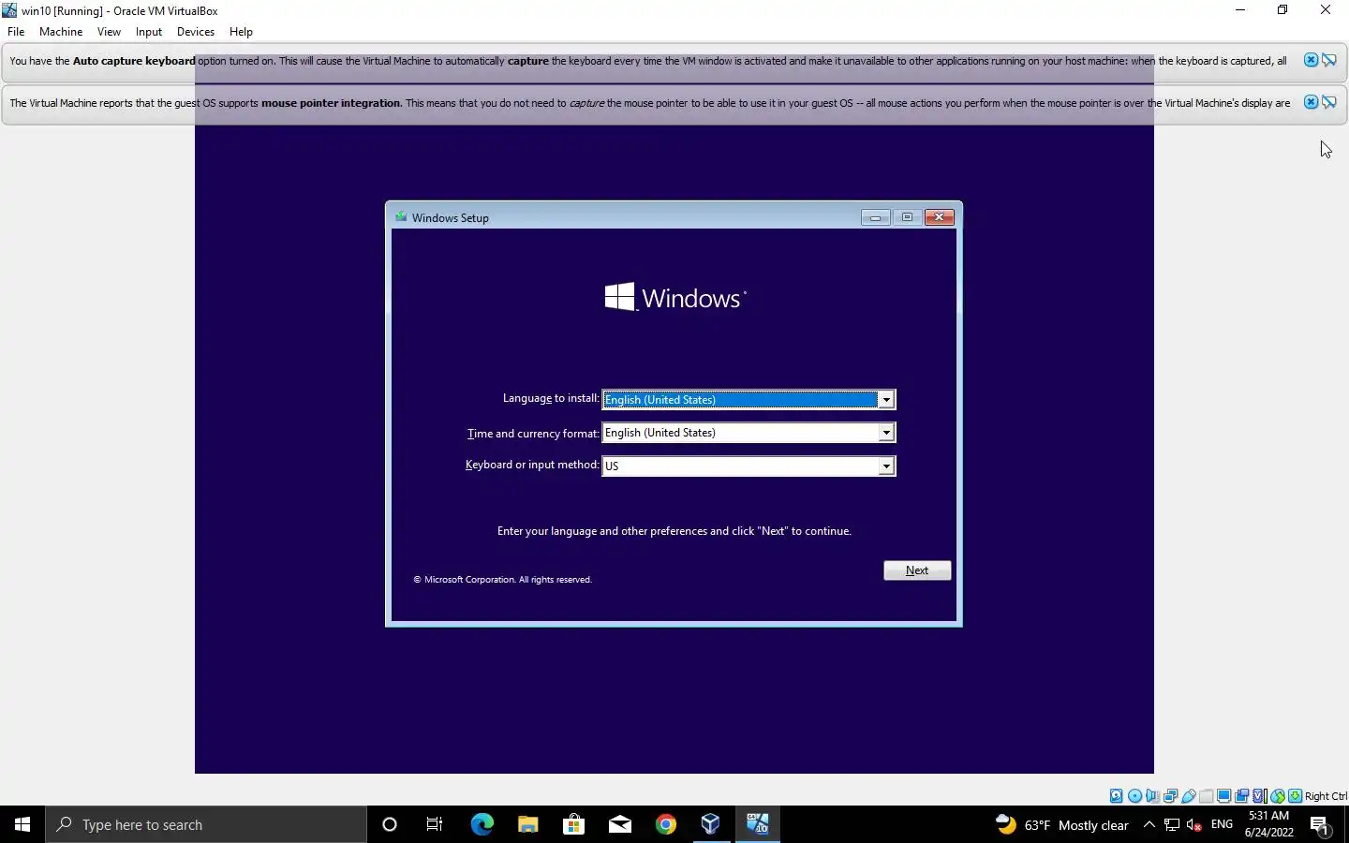Expand the Time and currency format dropdown
1349x843 pixels.
pos(885,433)
